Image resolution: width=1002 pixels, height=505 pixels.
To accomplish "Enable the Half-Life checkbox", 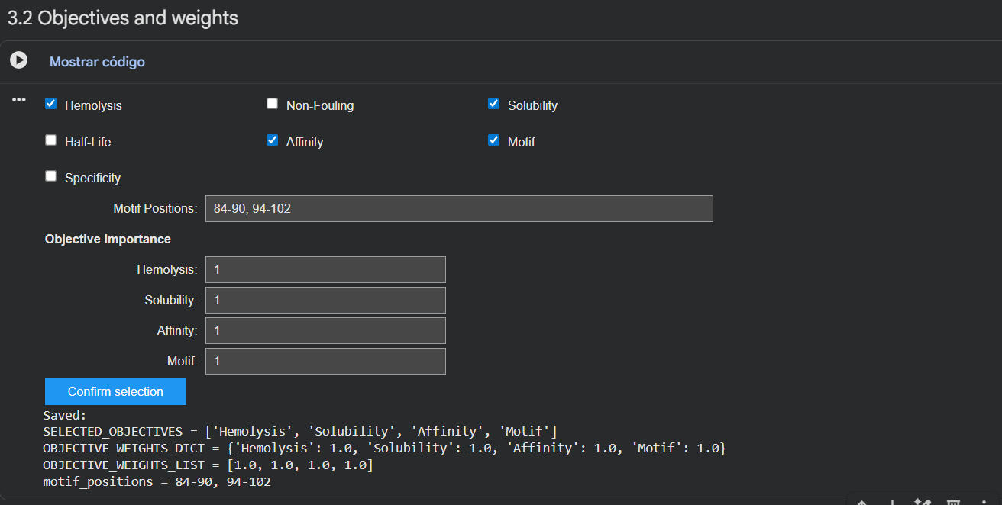I will [x=51, y=140].
